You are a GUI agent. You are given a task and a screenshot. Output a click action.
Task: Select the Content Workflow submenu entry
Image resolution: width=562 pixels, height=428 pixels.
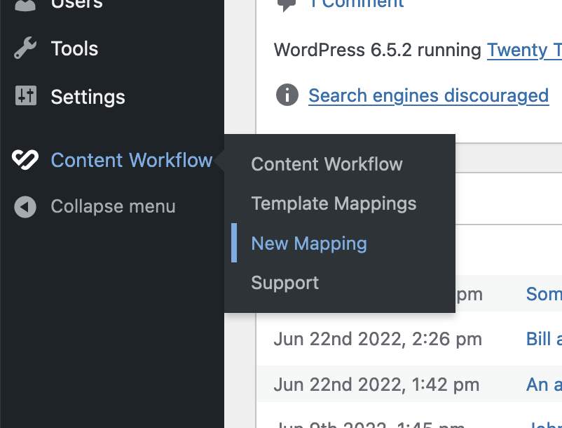tap(327, 164)
